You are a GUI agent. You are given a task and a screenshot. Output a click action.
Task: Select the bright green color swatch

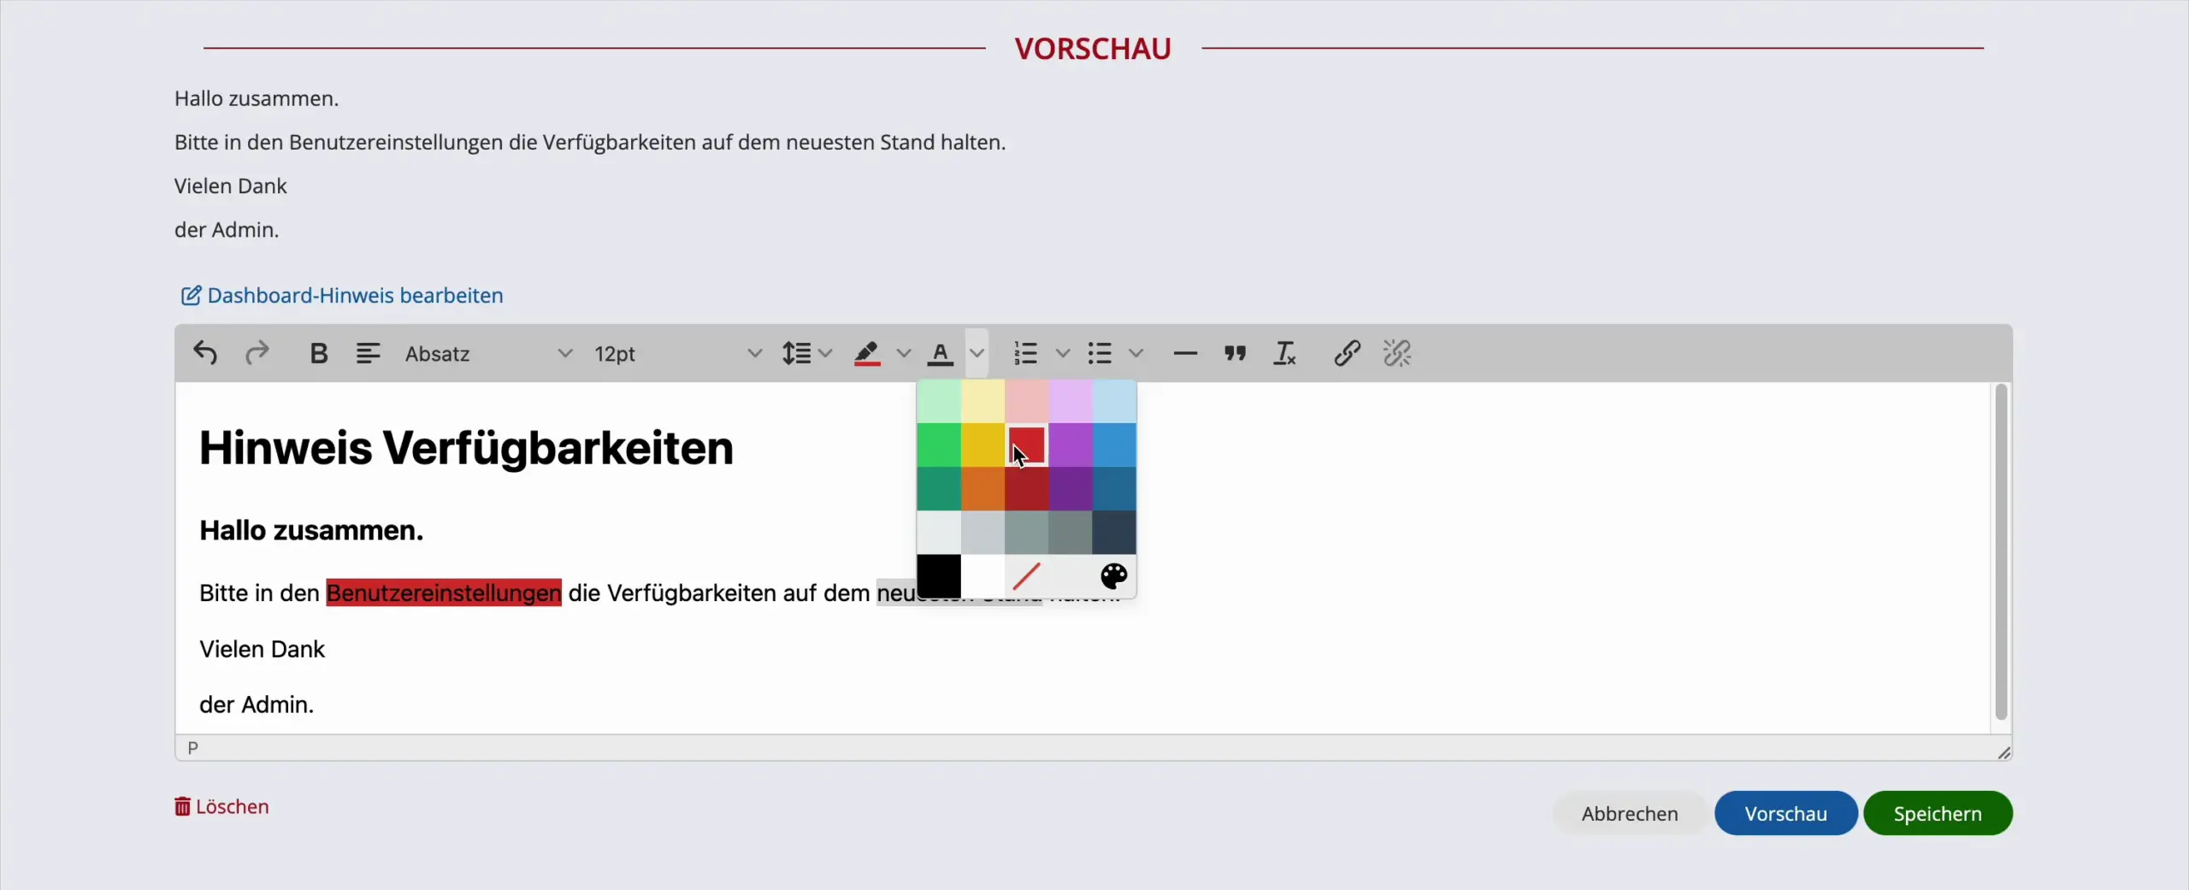[939, 445]
